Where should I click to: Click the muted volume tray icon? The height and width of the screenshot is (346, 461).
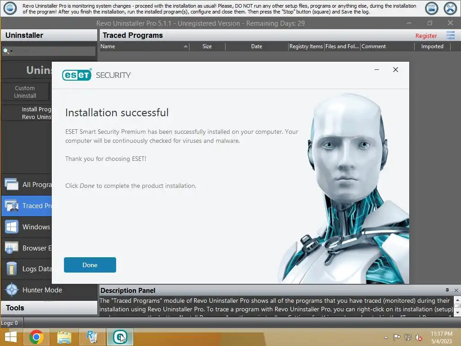pyautogui.click(x=419, y=337)
